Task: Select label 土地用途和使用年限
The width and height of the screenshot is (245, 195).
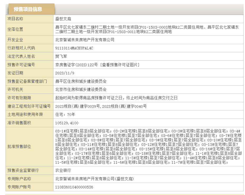Action: click(x=25, y=115)
